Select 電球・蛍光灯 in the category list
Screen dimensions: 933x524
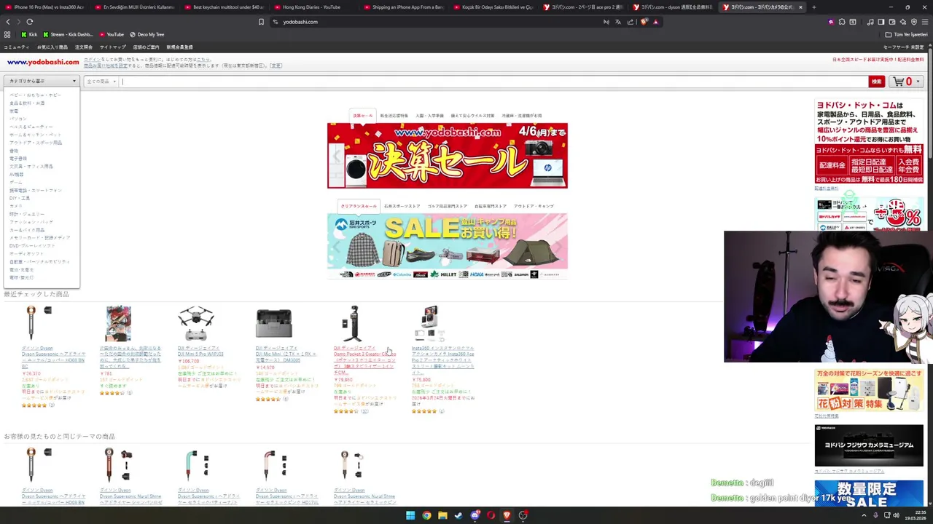(21, 277)
